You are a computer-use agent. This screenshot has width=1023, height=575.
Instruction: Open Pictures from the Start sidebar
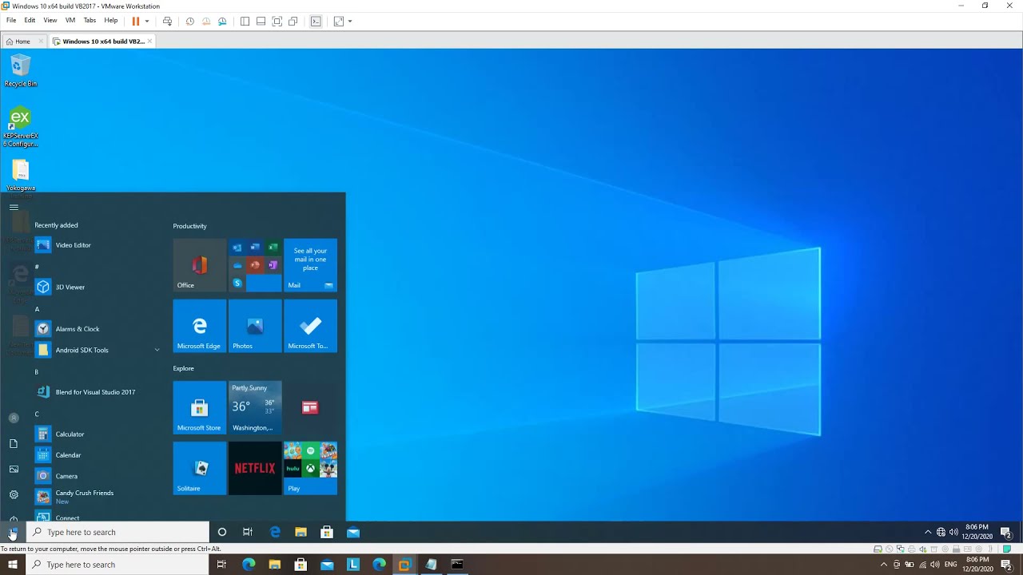pos(14,469)
